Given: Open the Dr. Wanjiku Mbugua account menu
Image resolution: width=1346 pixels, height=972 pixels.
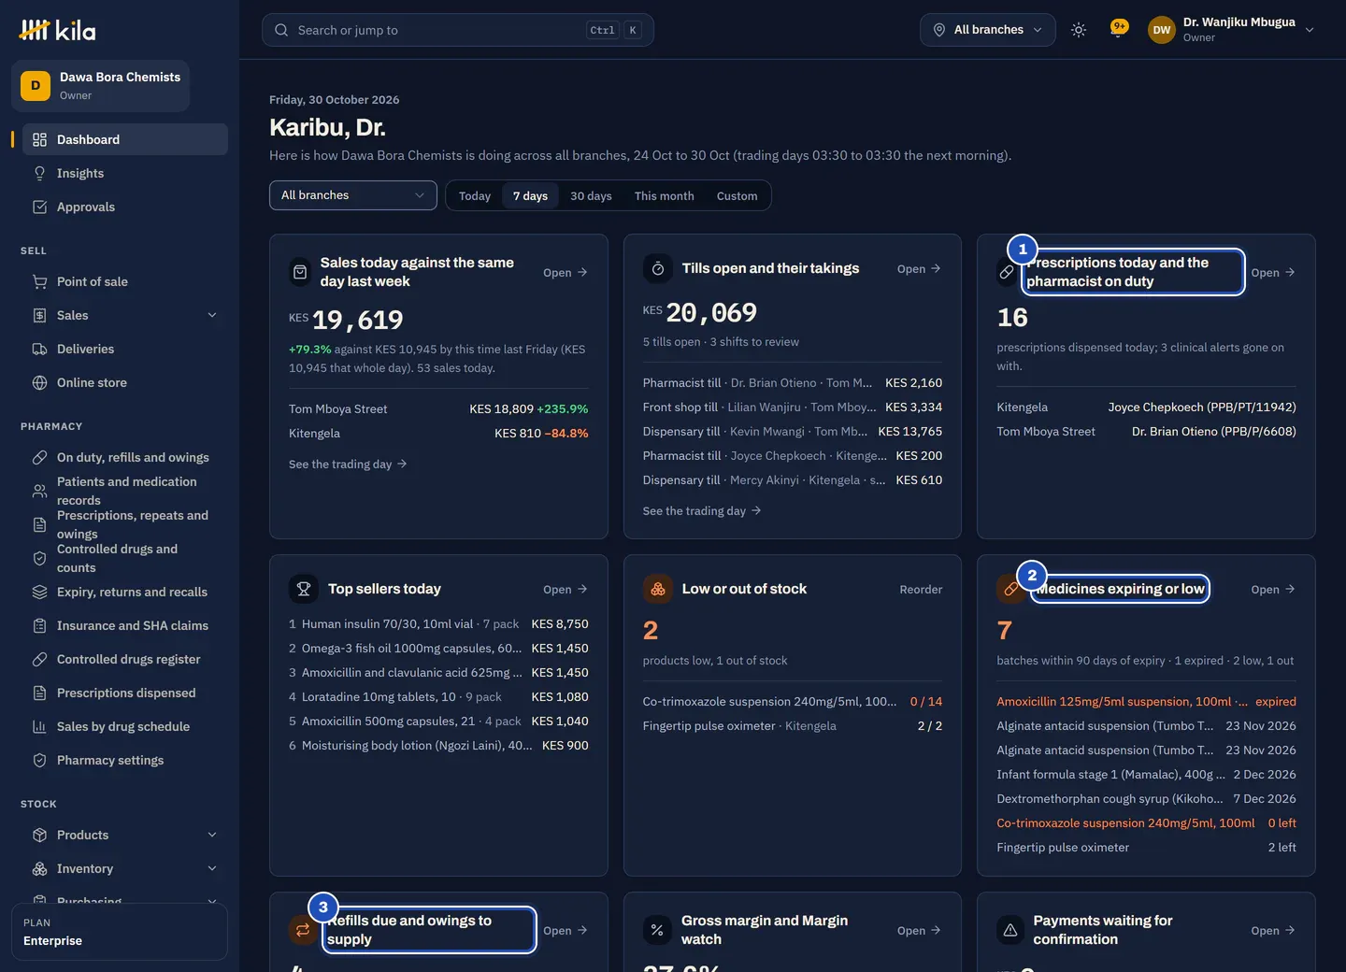Looking at the screenshot, I should (1232, 30).
